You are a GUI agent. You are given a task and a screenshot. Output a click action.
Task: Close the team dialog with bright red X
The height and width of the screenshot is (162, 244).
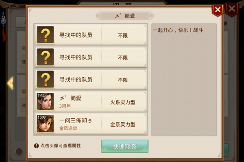click(218, 10)
